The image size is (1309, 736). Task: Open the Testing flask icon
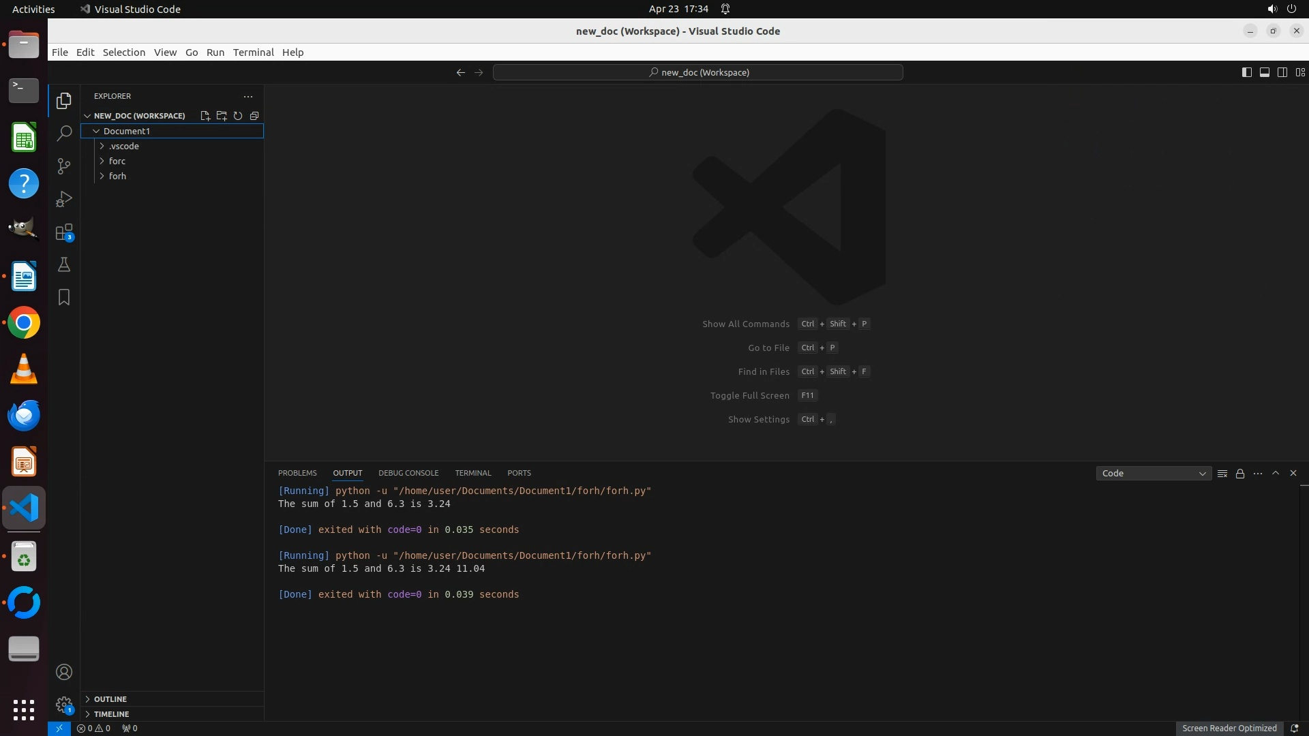click(x=64, y=264)
